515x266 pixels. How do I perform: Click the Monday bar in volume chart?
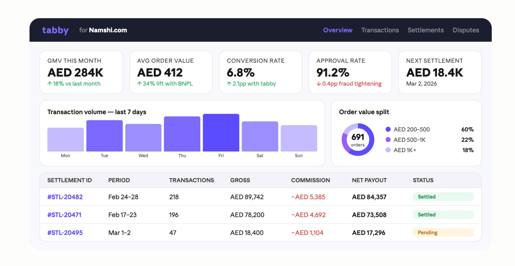65,140
